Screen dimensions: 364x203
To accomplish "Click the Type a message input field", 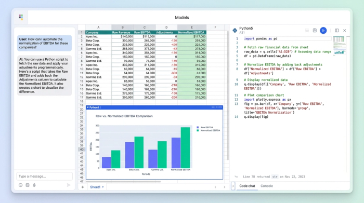I will [x=44, y=177].
